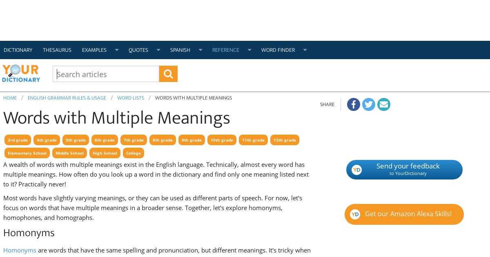The image size is (490, 257).
Task: Follow the Homonyms hyperlink in text
Action: 20,250
